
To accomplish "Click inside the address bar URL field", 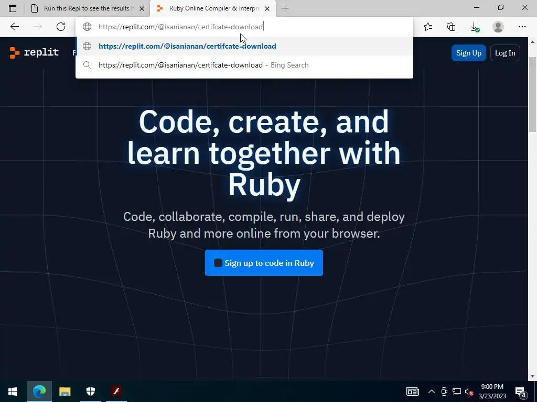I will tap(244, 27).
